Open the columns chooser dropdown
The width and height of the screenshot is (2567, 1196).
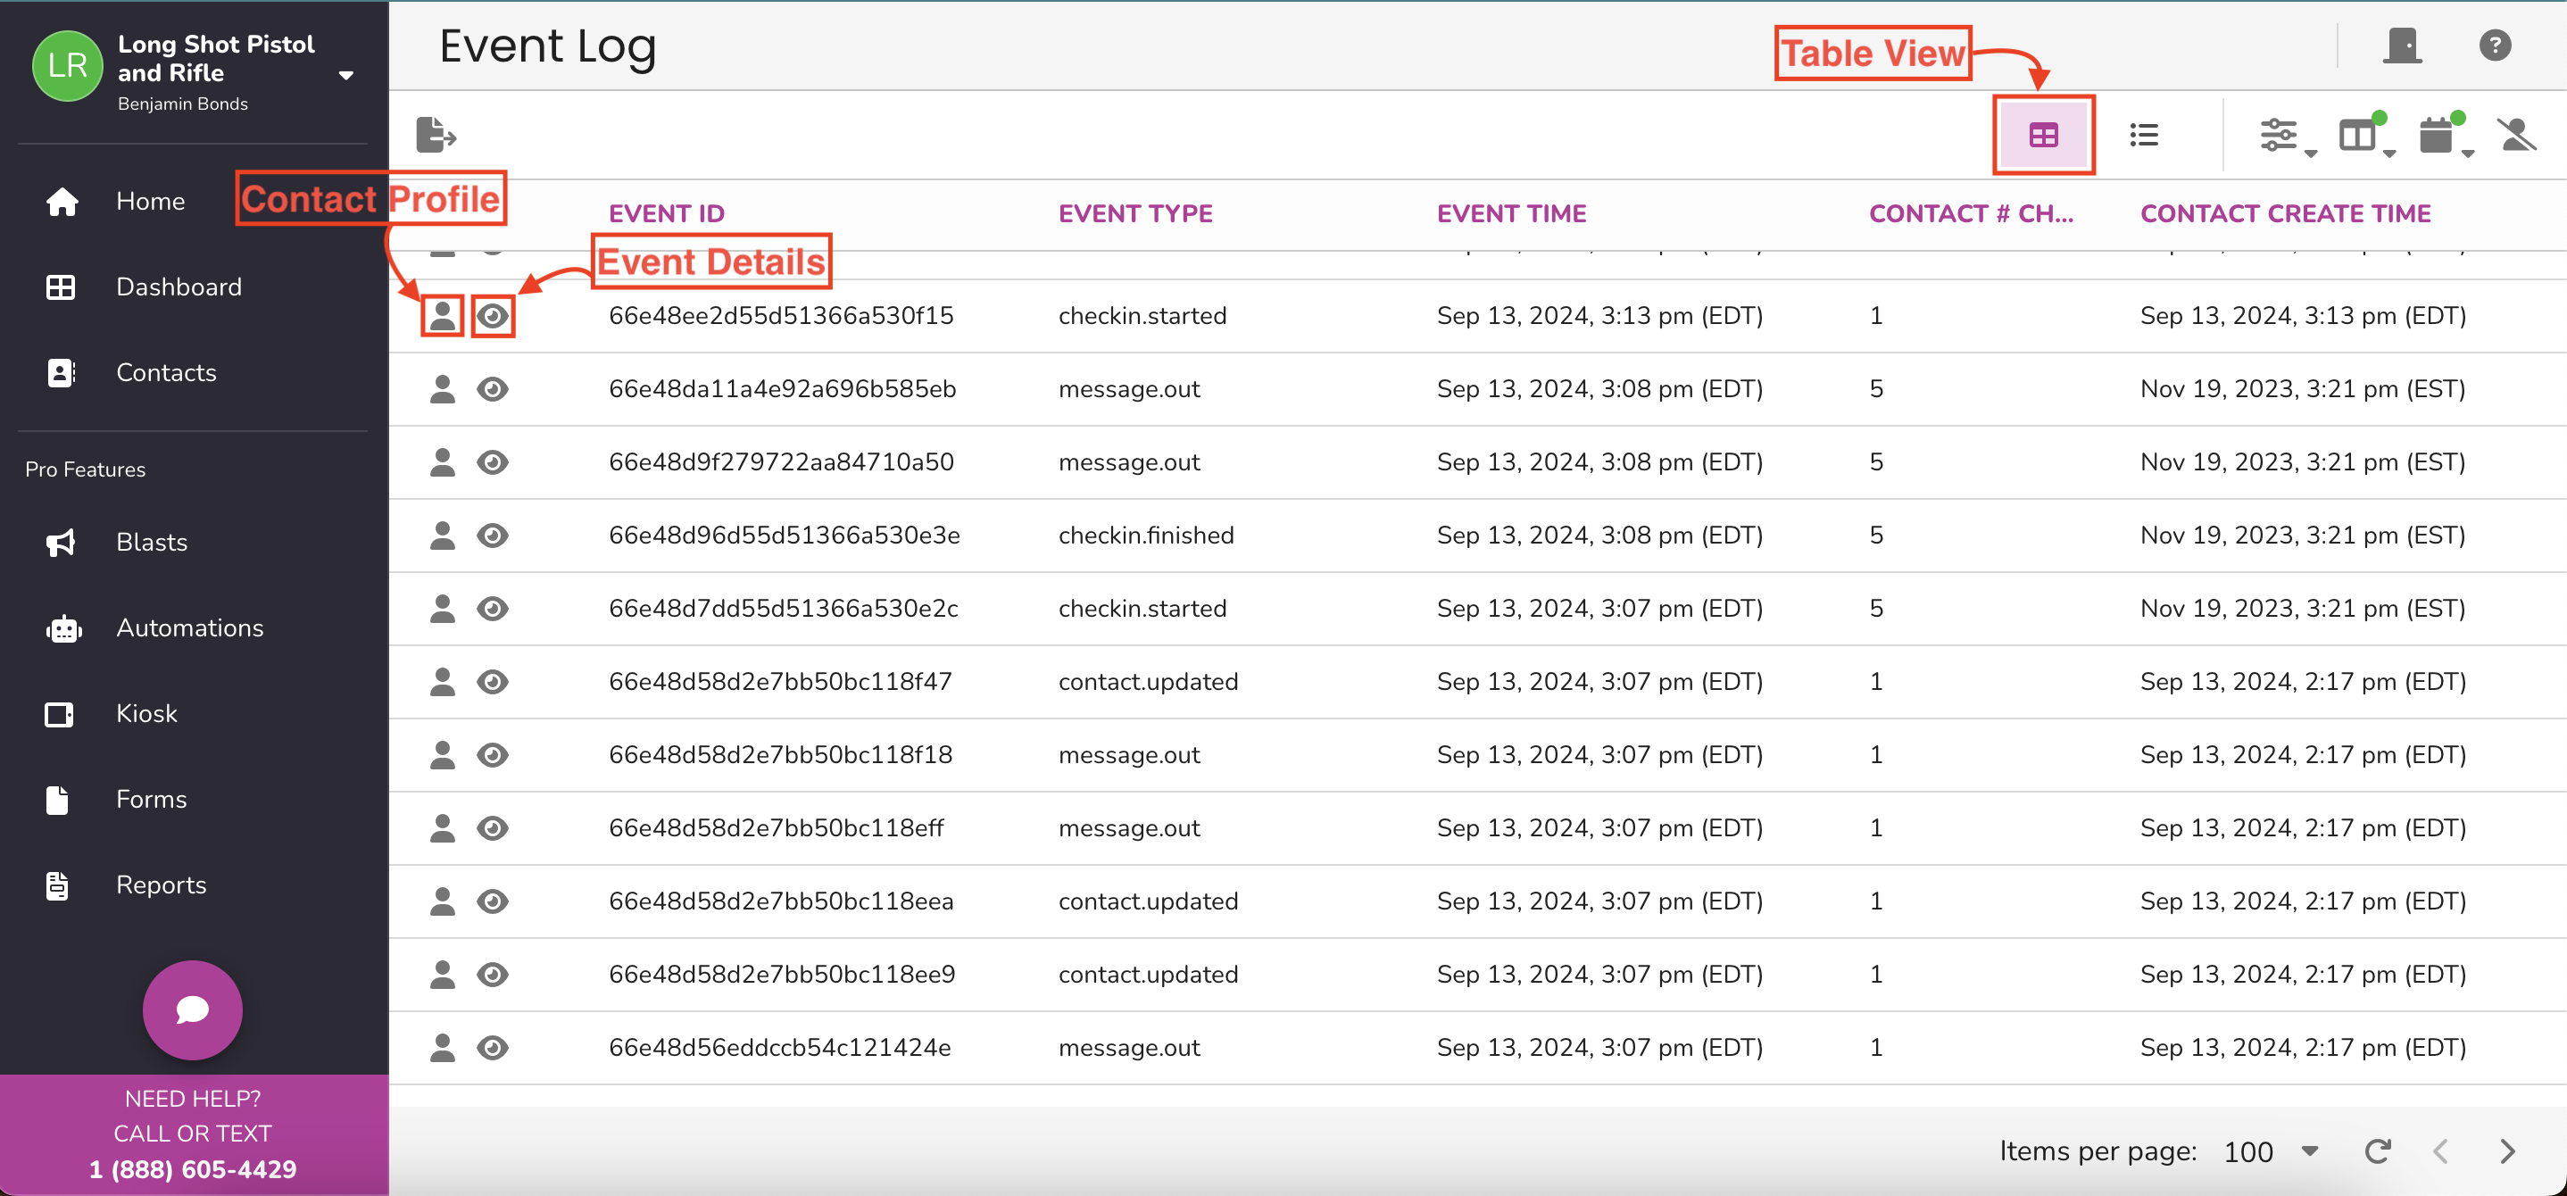click(x=2365, y=136)
